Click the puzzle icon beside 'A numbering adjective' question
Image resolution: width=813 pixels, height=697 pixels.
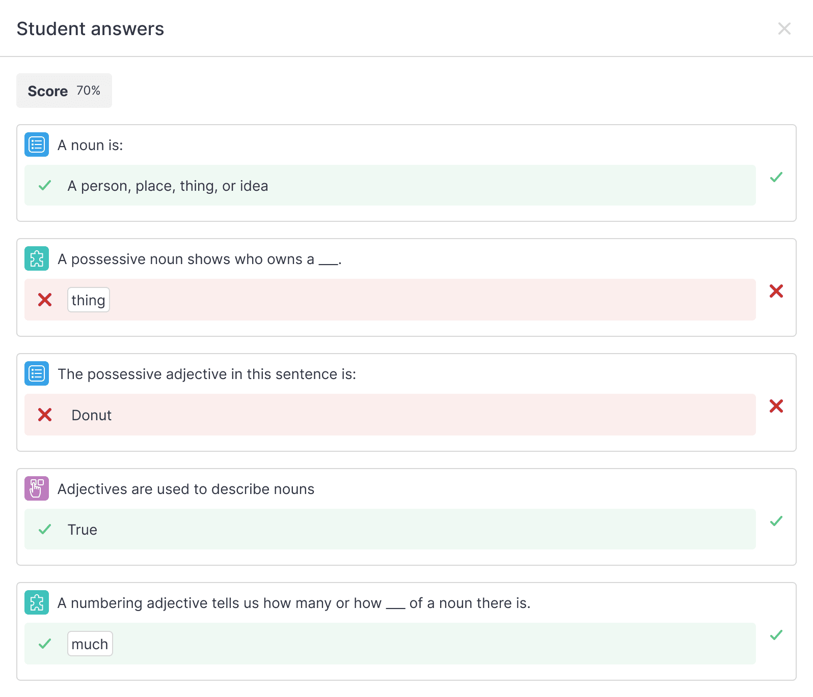[37, 602]
